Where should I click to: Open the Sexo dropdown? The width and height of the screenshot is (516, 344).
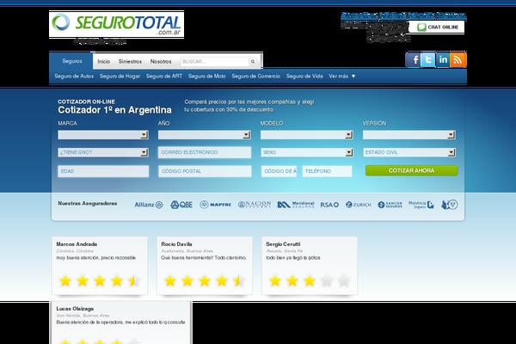click(307, 152)
